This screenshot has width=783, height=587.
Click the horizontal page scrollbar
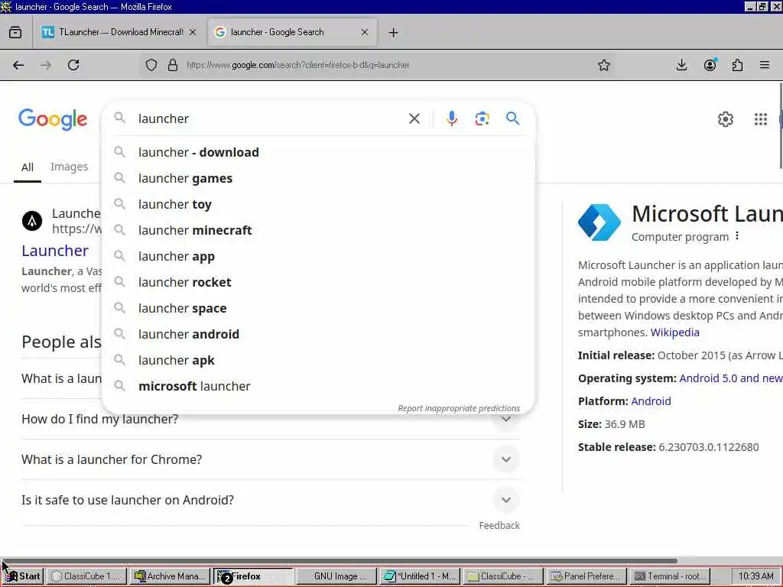pos(340,560)
